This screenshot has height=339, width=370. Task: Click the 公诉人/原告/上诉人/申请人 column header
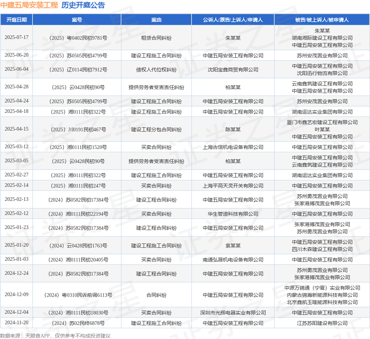click(x=233, y=20)
